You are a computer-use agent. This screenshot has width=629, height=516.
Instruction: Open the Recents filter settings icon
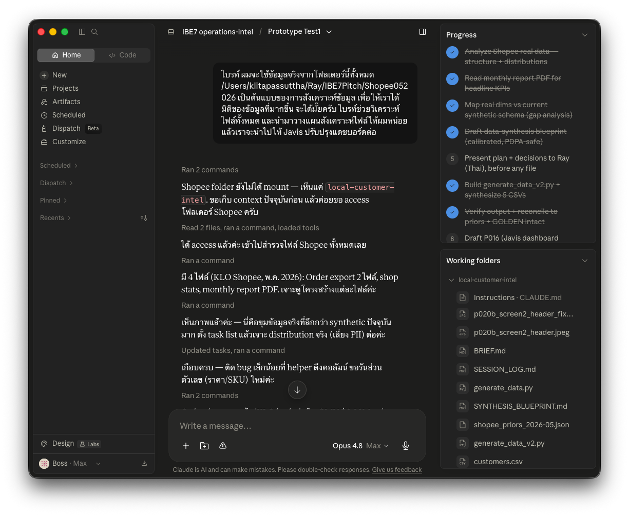pyautogui.click(x=144, y=218)
